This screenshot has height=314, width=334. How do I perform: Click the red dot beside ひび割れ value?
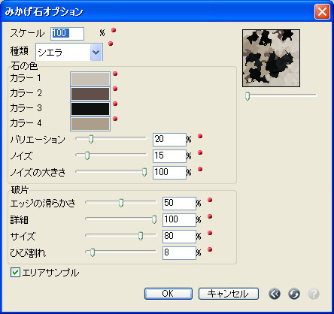point(210,249)
